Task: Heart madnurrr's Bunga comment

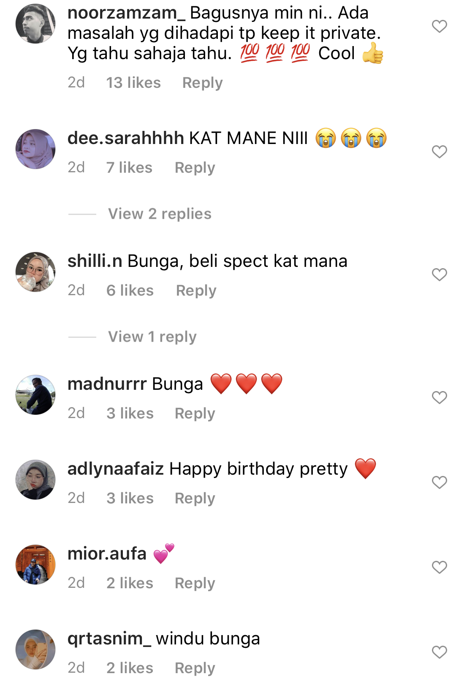Action: 439,397
